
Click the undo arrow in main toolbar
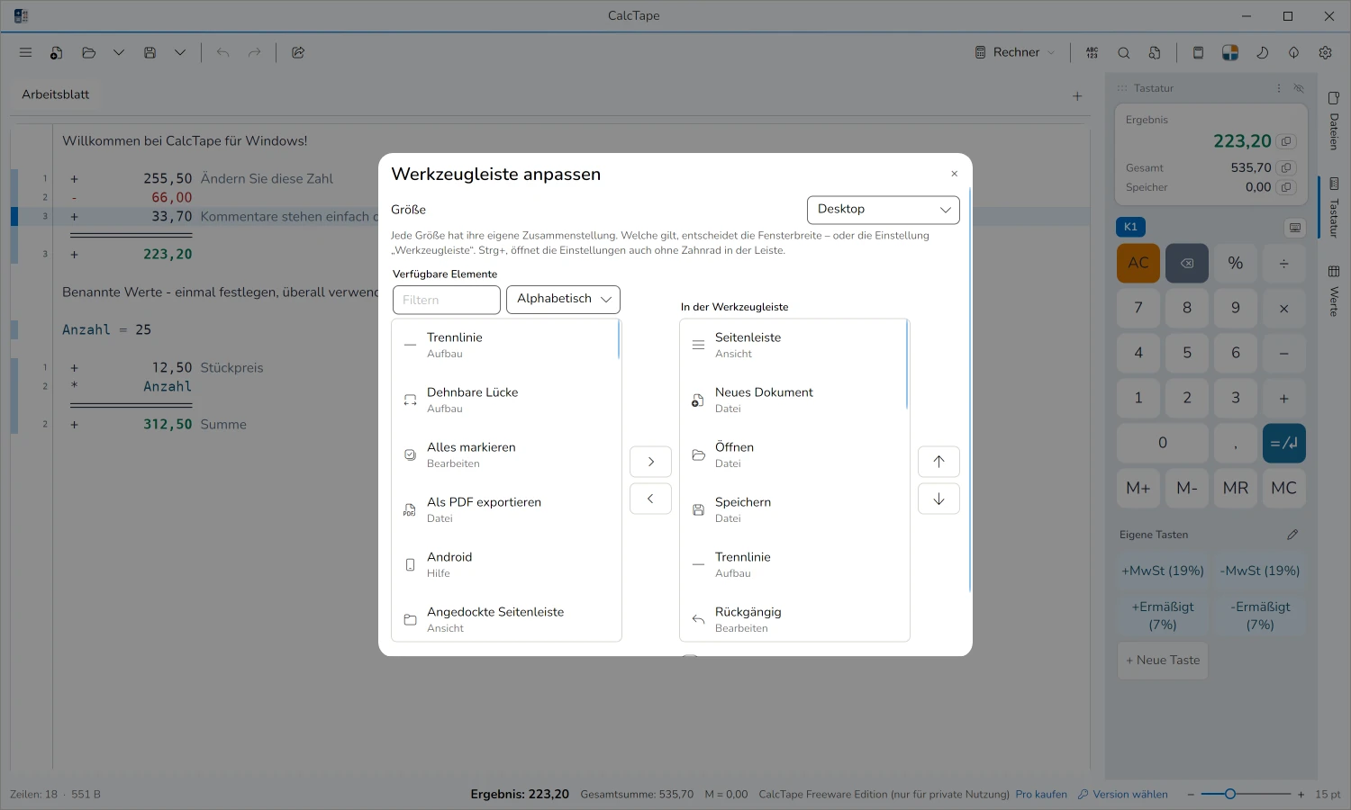(222, 52)
